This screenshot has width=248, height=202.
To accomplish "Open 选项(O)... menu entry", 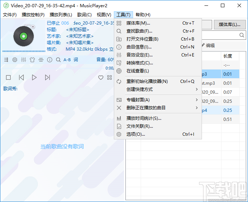I will tap(158, 134).
